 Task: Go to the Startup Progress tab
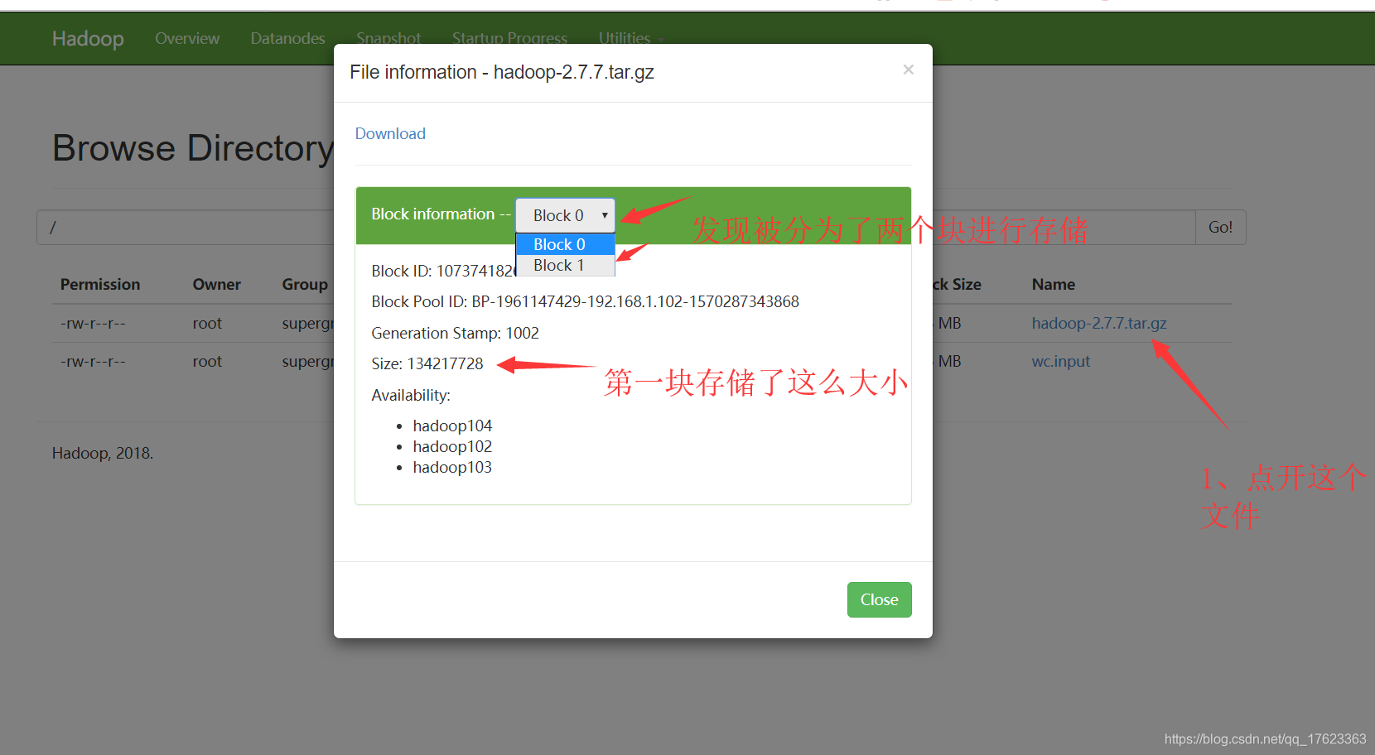(509, 38)
